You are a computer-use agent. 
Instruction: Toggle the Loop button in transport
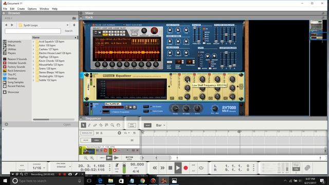[201, 168]
